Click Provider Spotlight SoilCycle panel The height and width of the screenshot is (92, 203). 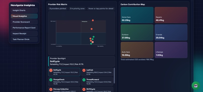tap(81, 61)
